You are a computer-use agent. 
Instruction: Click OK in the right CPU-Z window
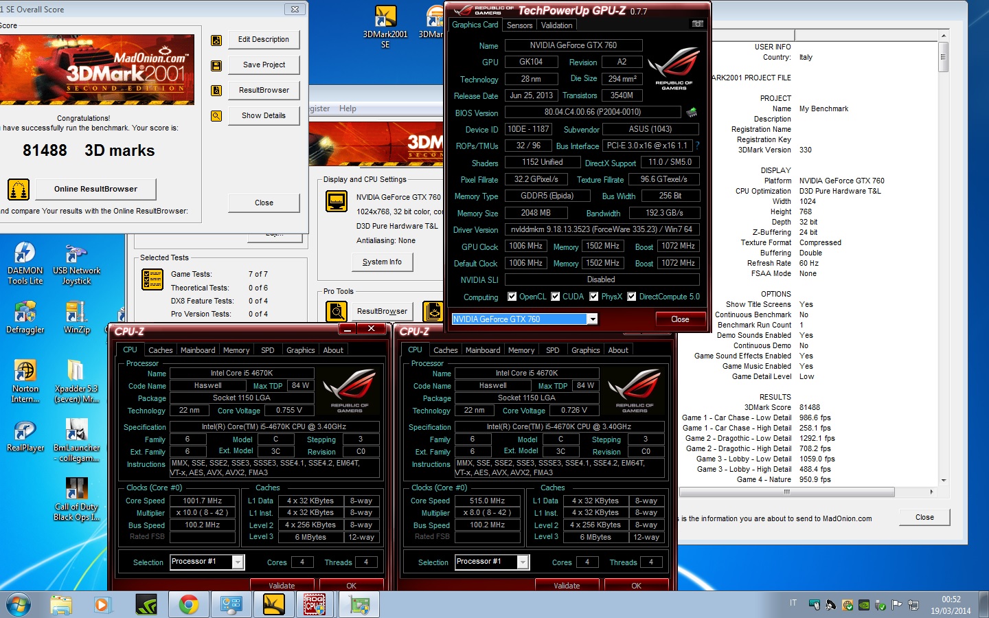coord(636,586)
